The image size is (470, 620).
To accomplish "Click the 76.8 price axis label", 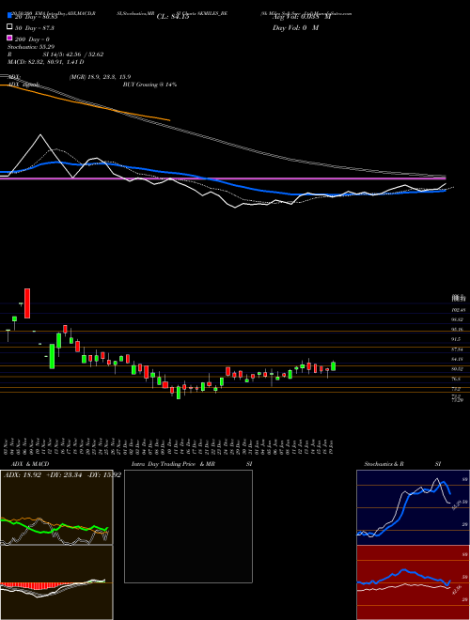I will (x=456, y=379).
